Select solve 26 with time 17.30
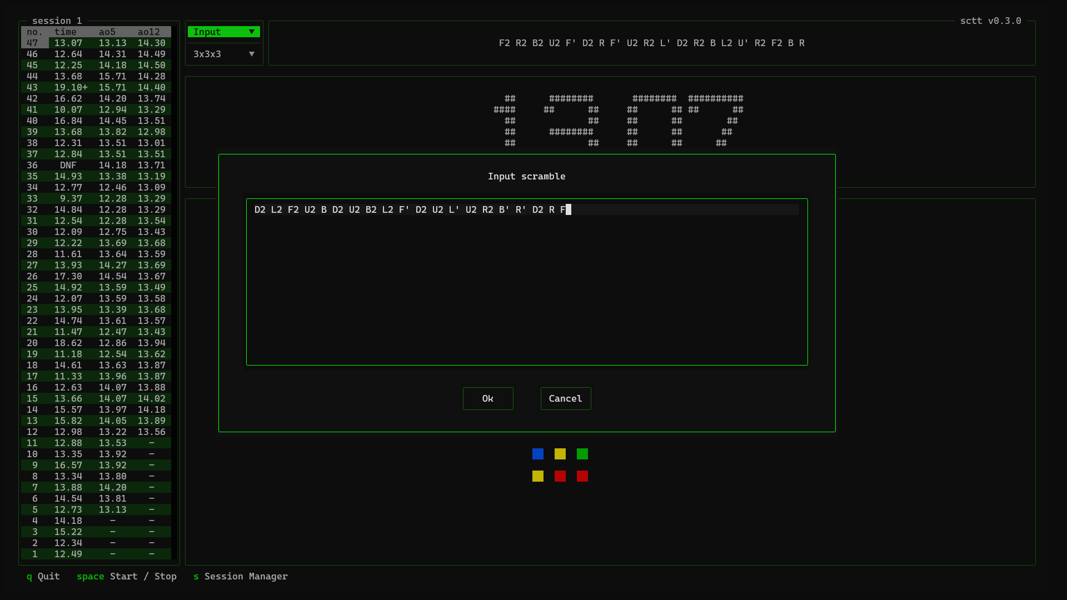 pyautogui.click(x=96, y=276)
